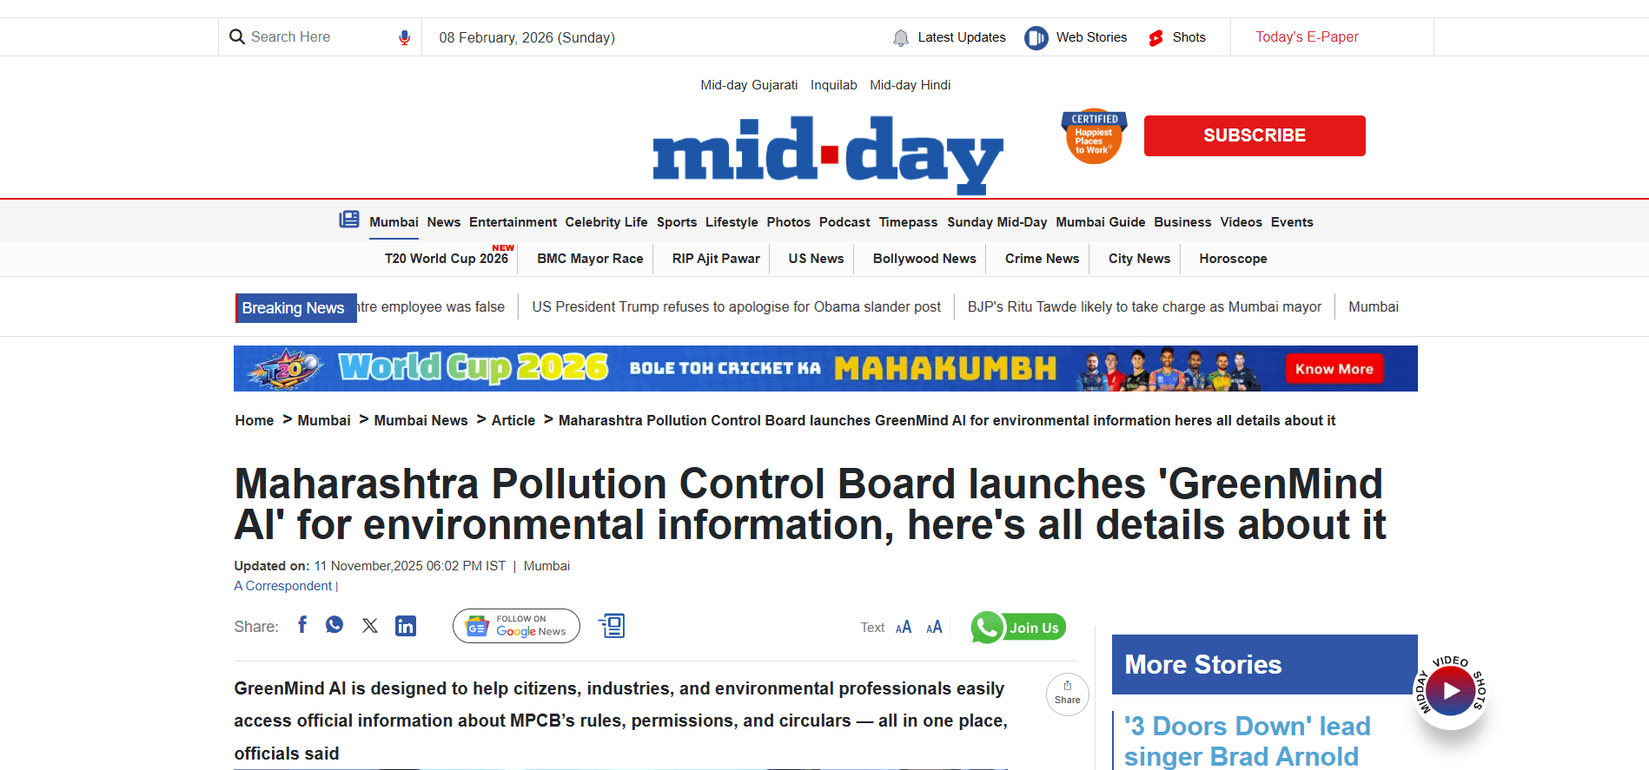This screenshot has height=770, width=1649.
Task: Open T20 World Cup 2026 topic
Action: coord(447,259)
